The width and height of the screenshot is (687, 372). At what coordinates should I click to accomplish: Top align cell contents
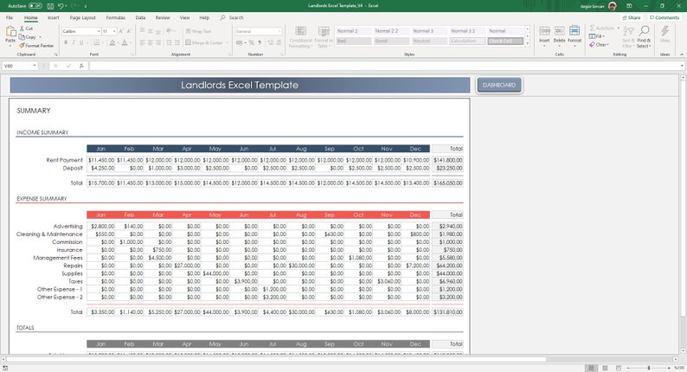[x=142, y=31]
